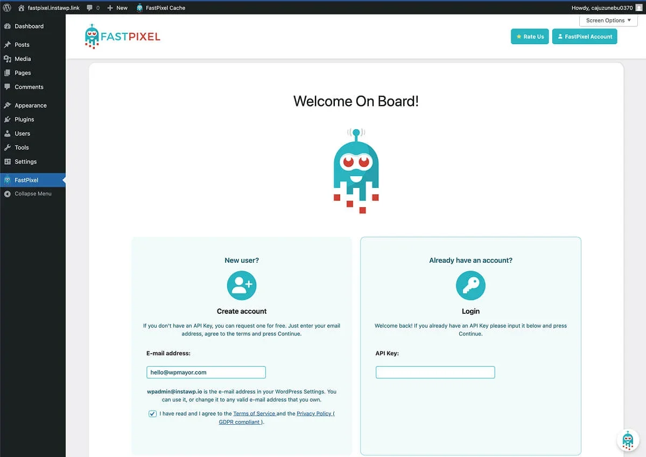Viewport: 646px width, 457px height.
Task: Click the Tools wrench icon
Action: (7, 147)
